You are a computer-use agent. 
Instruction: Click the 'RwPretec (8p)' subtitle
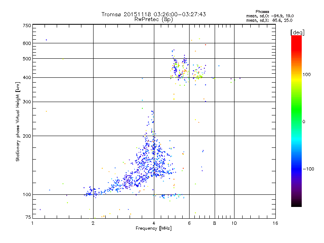pyautogui.click(x=153, y=19)
